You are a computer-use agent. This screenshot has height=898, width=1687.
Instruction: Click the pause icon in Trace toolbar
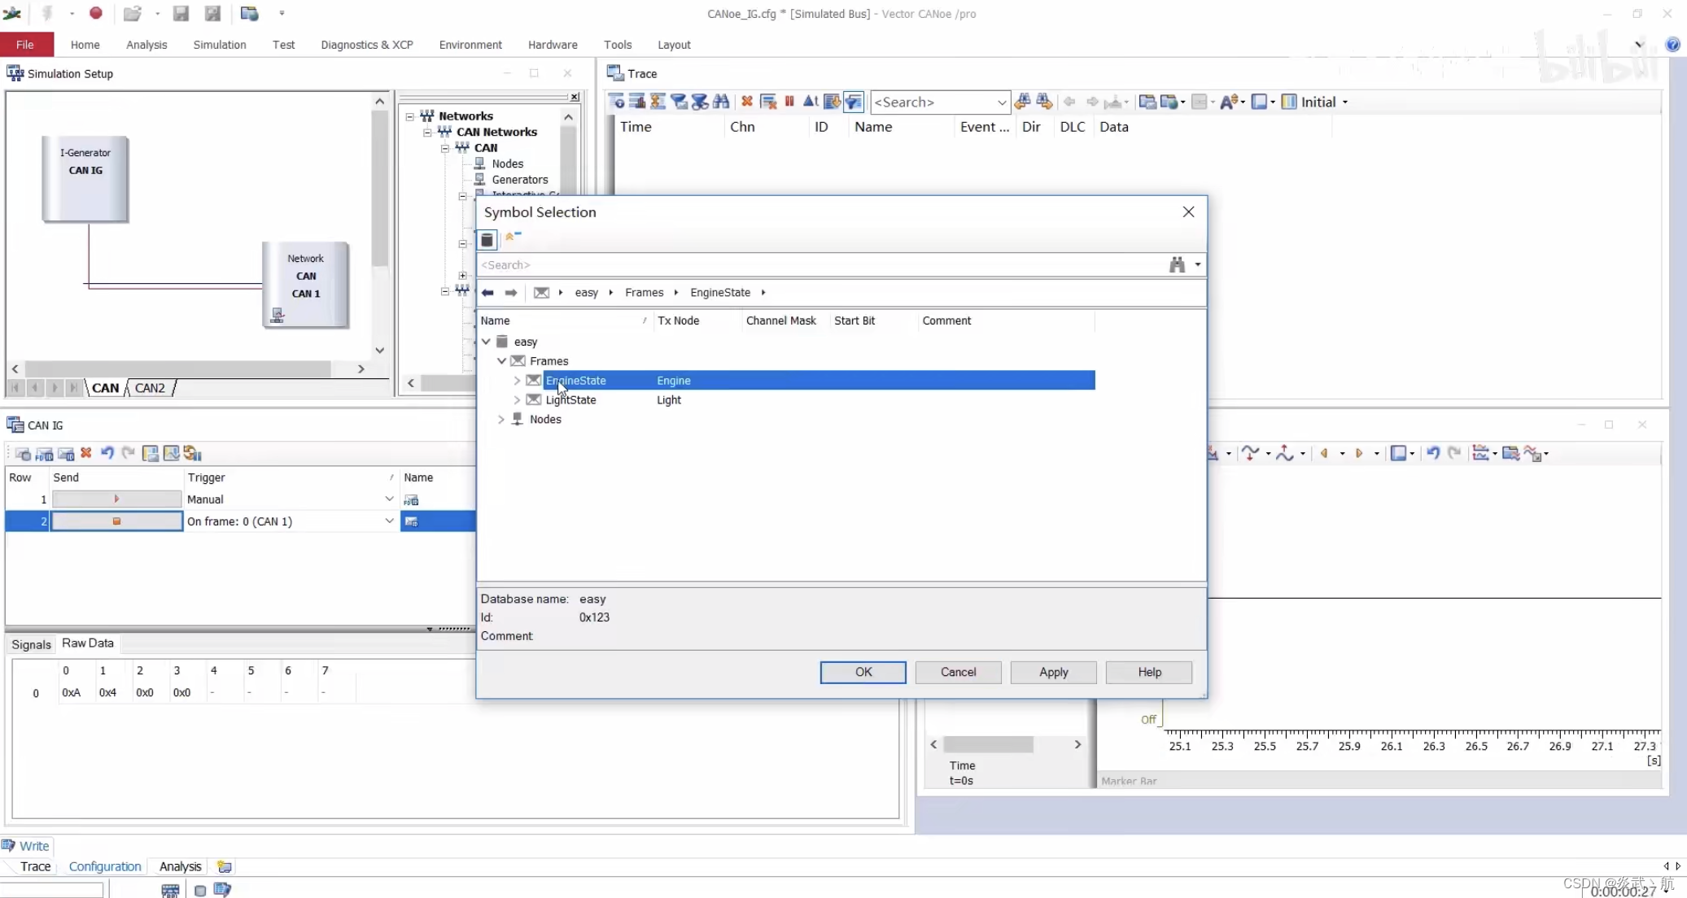789,102
